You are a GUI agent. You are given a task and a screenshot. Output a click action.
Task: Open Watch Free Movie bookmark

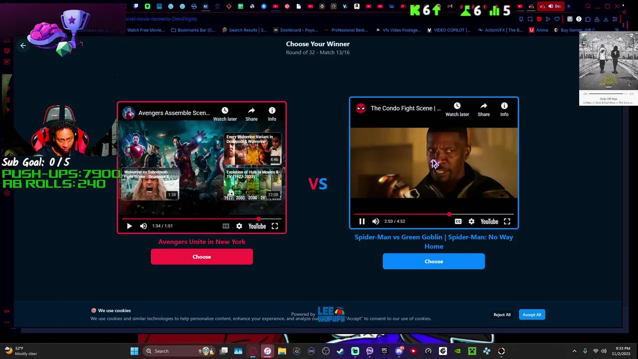point(143,30)
